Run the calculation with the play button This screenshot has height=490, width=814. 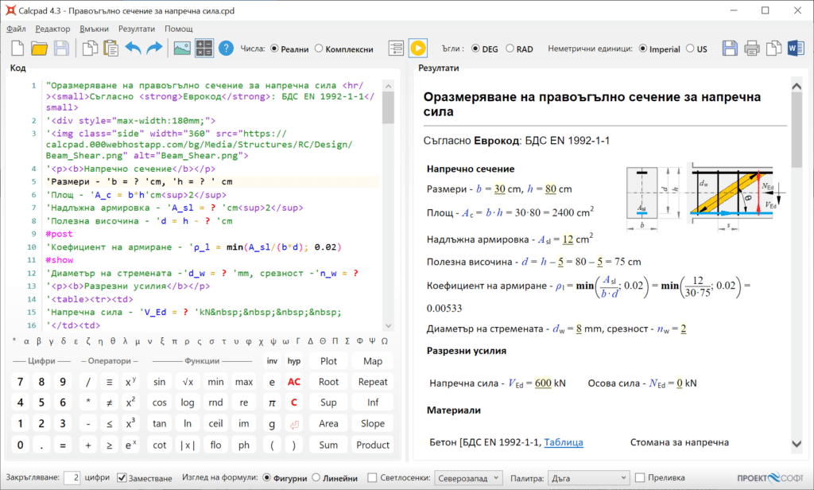(418, 49)
